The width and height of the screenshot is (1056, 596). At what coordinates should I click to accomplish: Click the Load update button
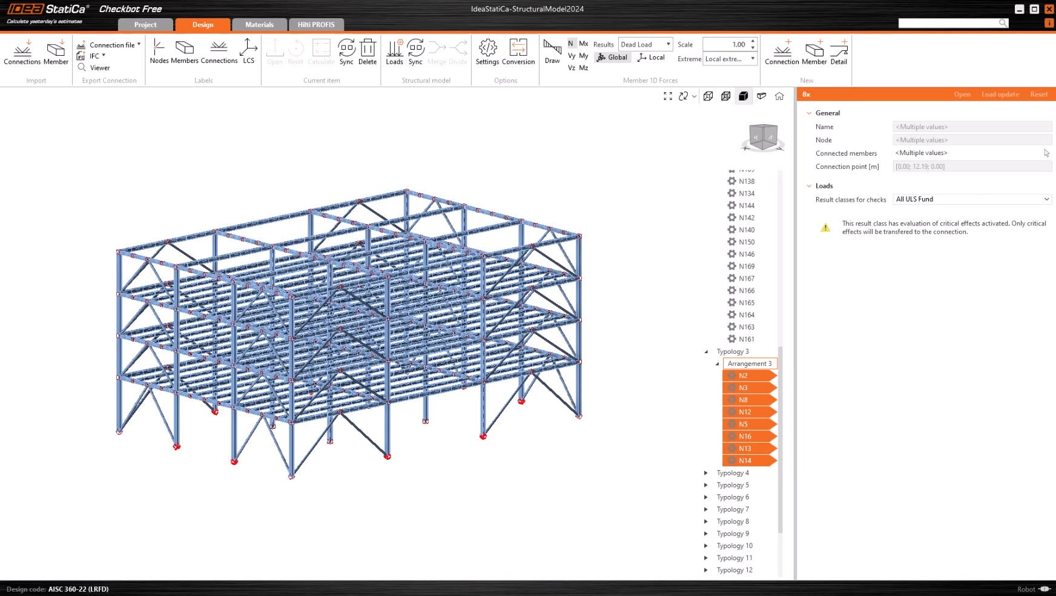pos(1000,94)
